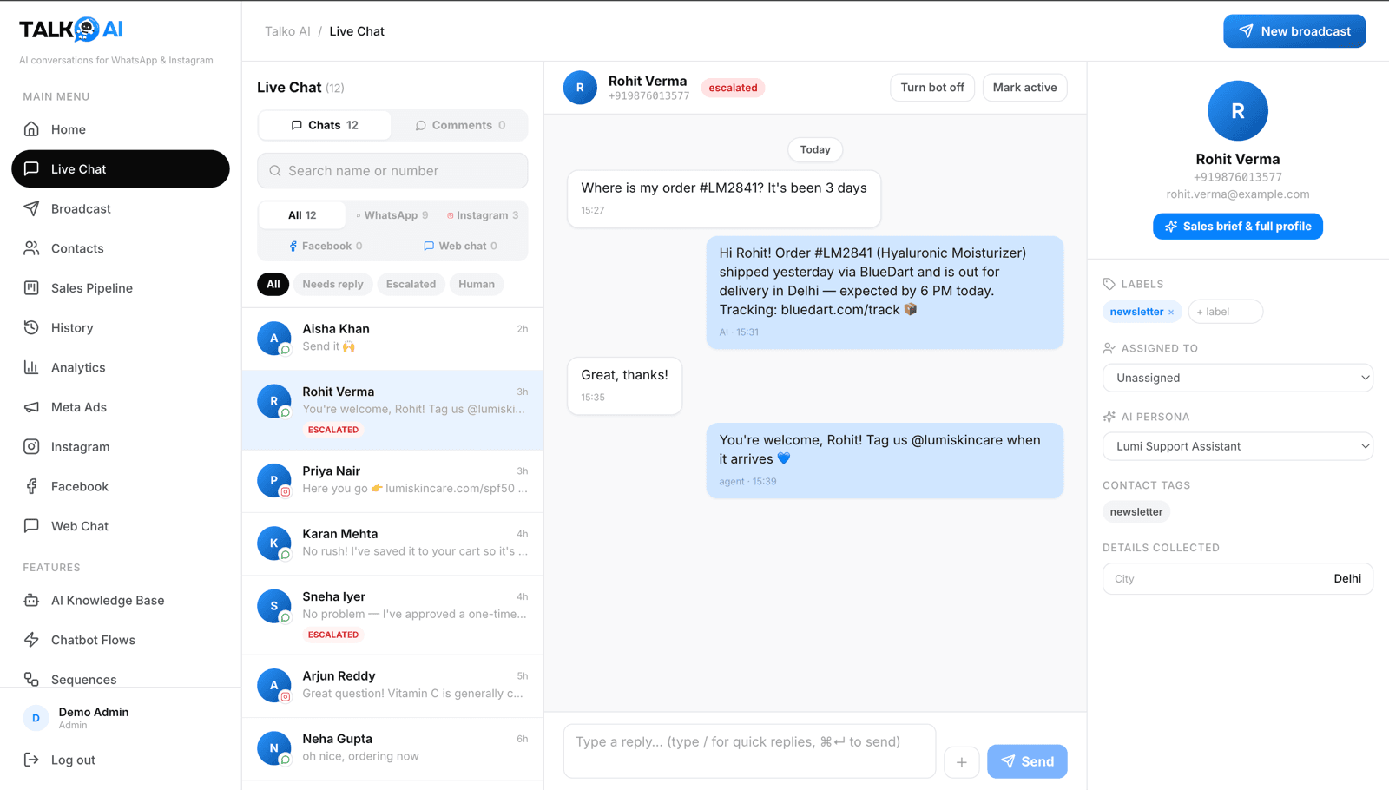Open the Assigned To dropdown
This screenshot has height=790, width=1389.
(1237, 378)
